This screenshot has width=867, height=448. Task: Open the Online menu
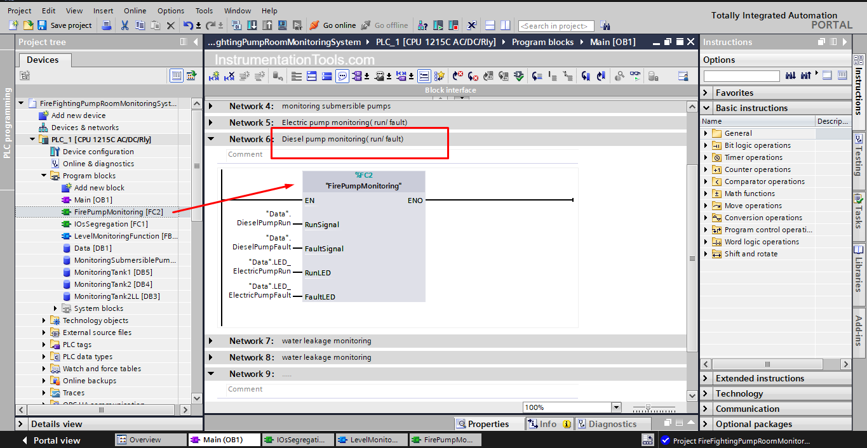pos(135,11)
